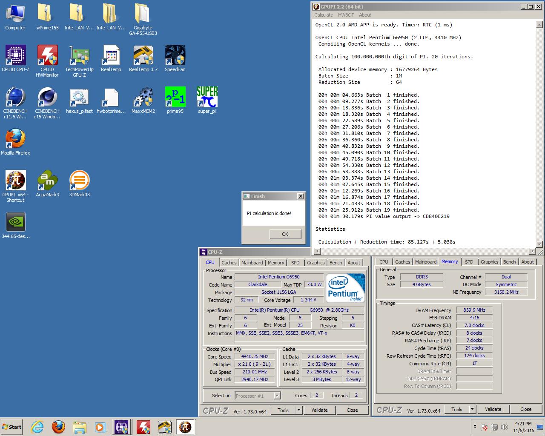This screenshot has height=436, width=545.
Task: Switch to the Memory tab in left CPU-Z window
Action: click(x=276, y=263)
